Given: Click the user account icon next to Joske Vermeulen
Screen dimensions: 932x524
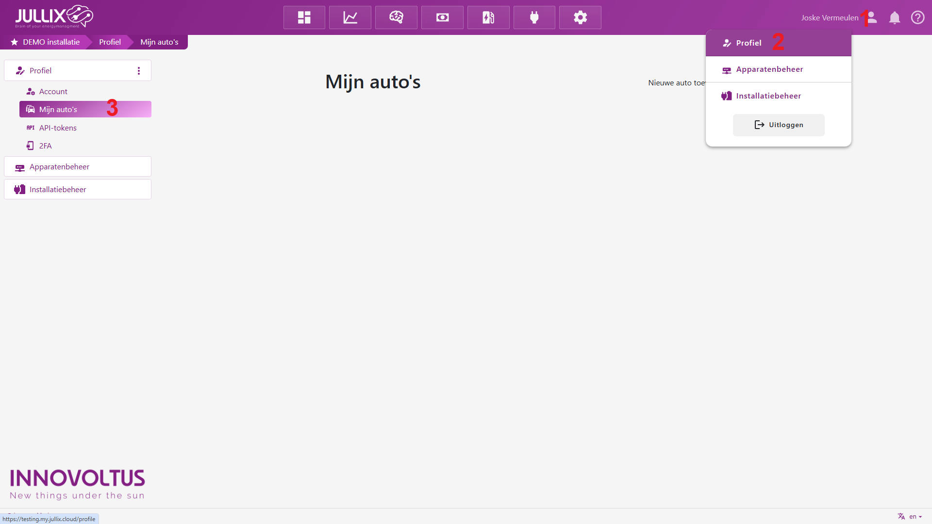Looking at the screenshot, I should point(872,17).
